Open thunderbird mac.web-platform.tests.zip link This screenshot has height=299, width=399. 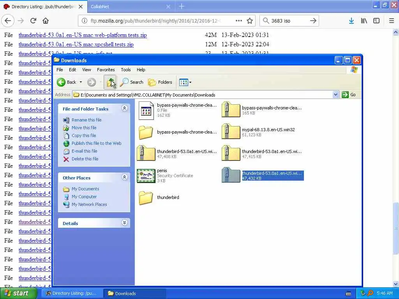coord(83,35)
